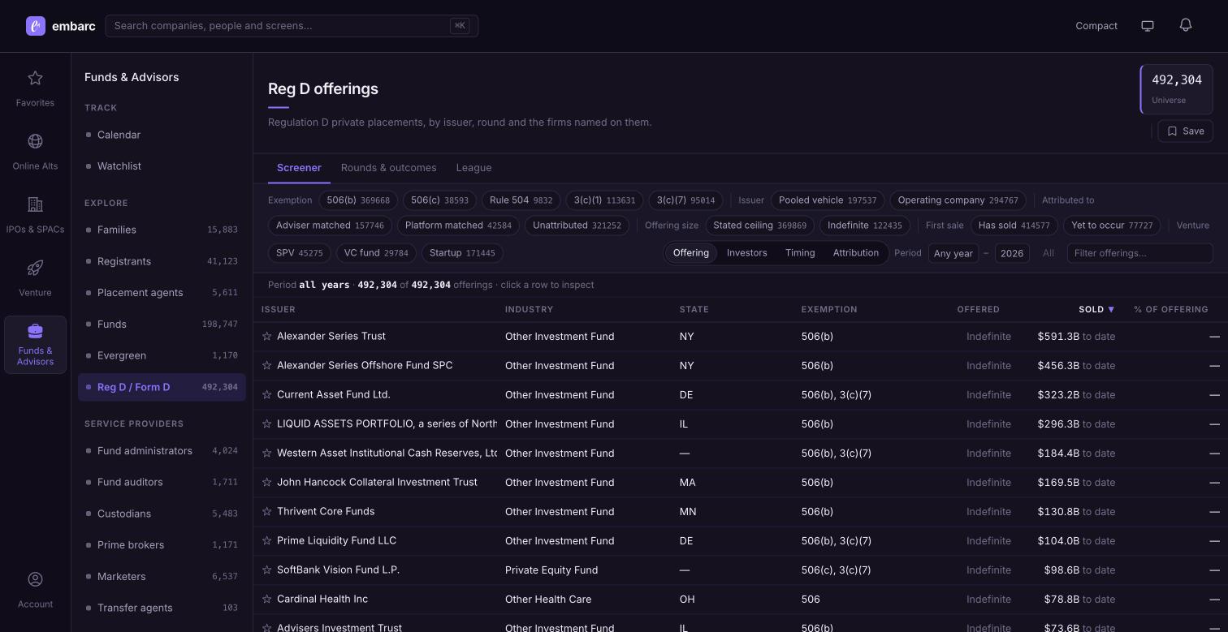
Task: Open Online Alts globe icon
Action: (35, 141)
